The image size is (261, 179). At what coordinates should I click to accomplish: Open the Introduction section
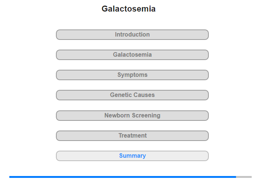[x=132, y=35]
